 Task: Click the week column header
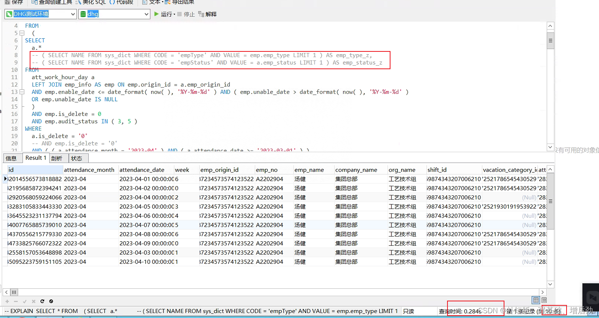pyautogui.click(x=187, y=170)
